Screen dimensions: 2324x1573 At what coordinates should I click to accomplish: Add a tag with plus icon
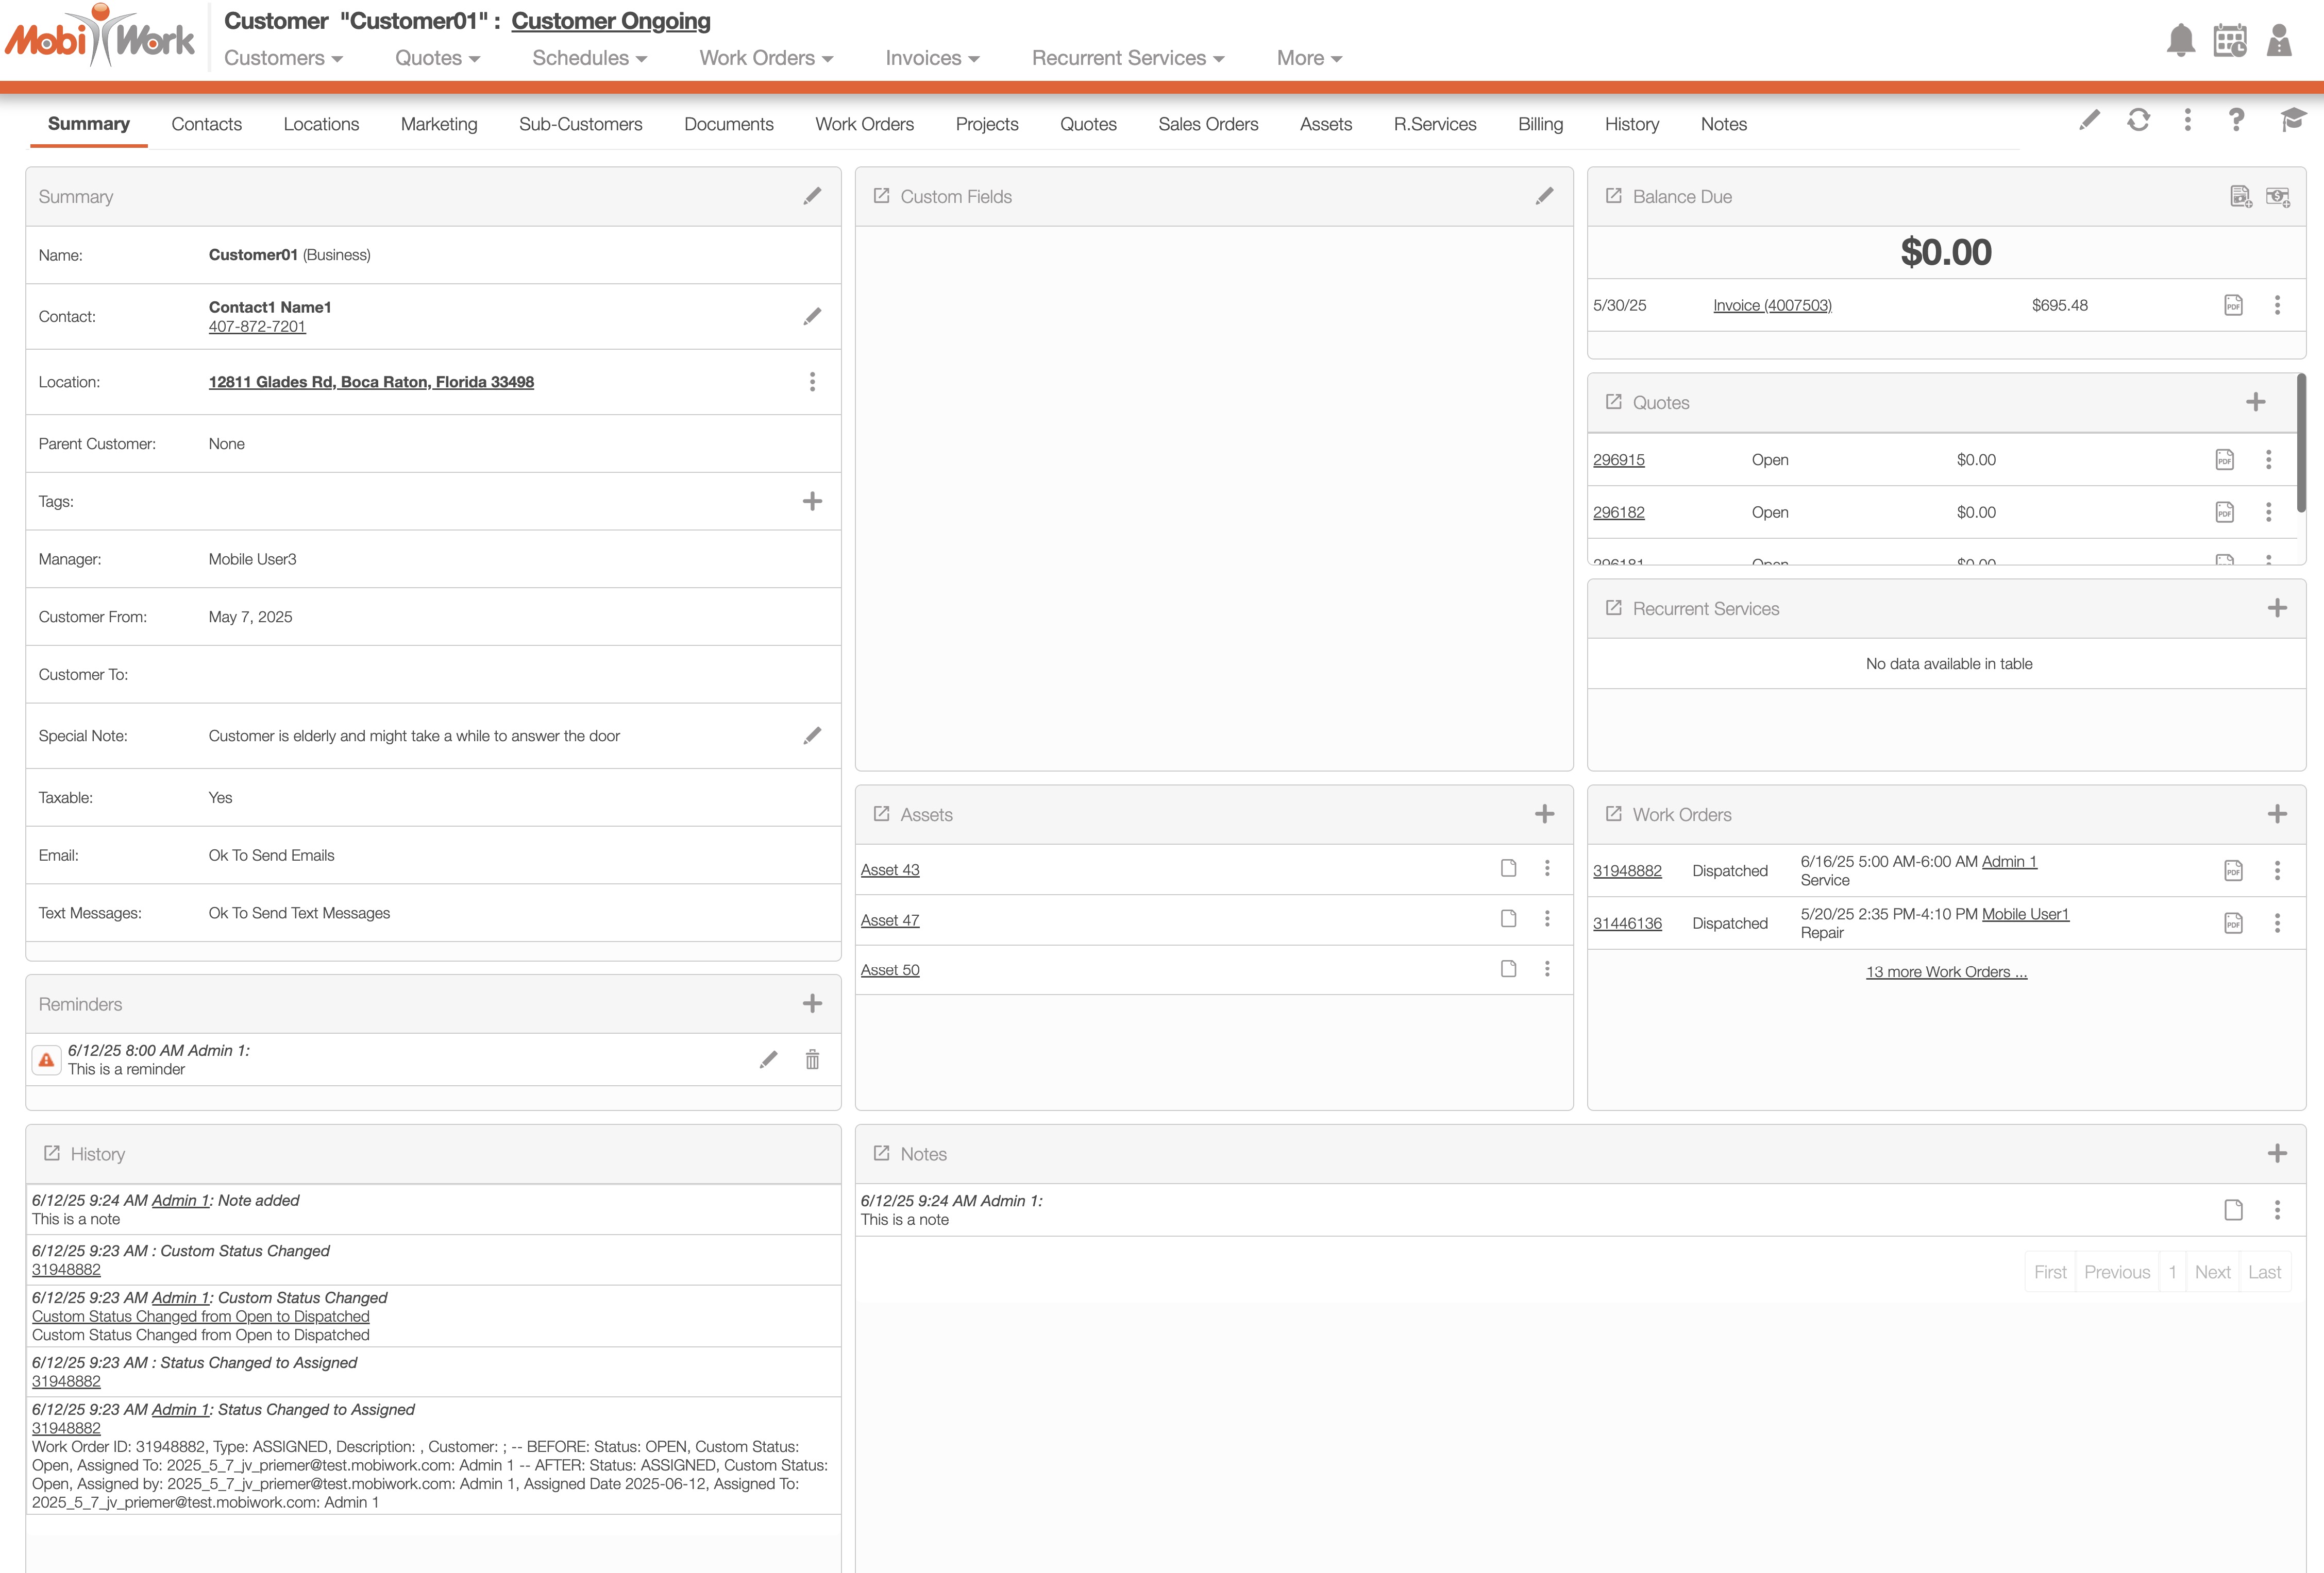pos(812,502)
